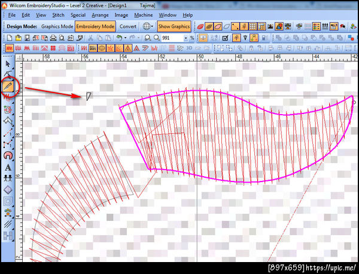
Task: Open the Machine menu
Action: [x=144, y=15]
